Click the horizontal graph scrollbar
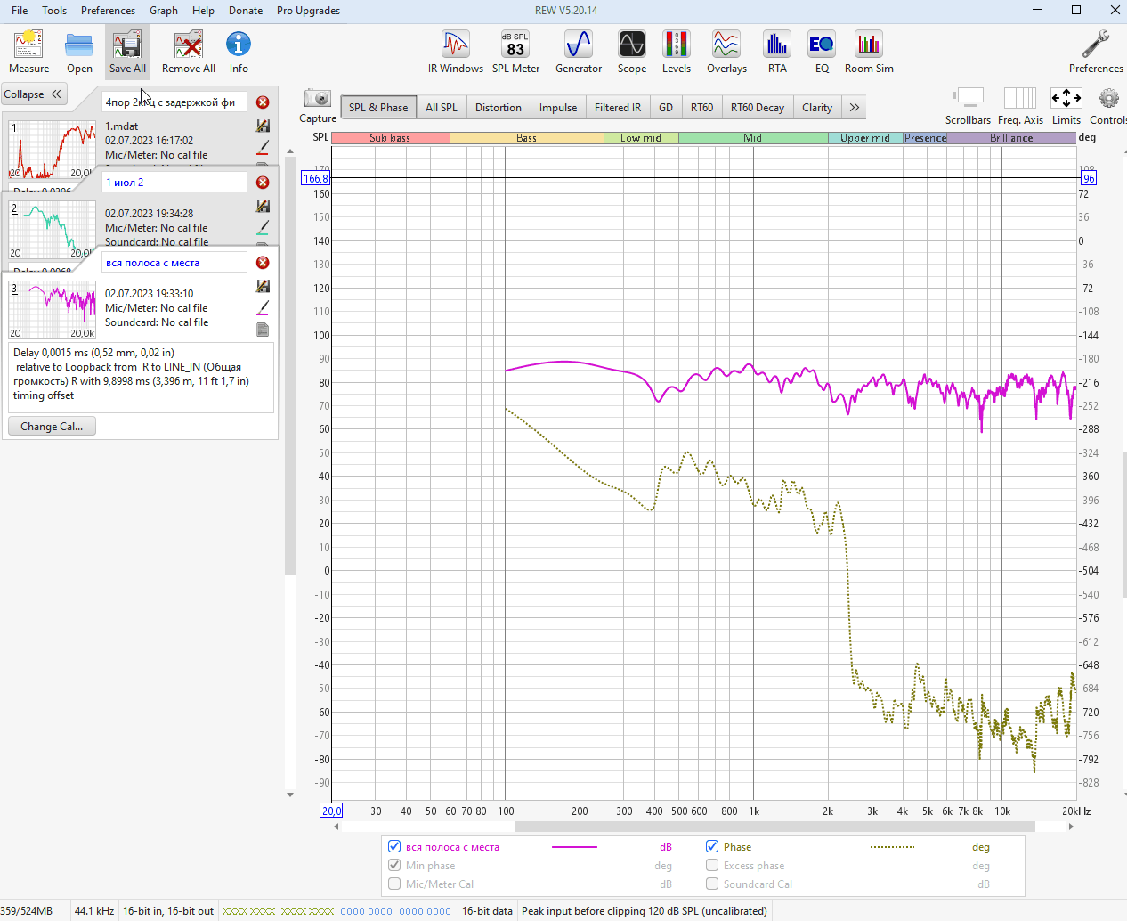 point(774,827)
